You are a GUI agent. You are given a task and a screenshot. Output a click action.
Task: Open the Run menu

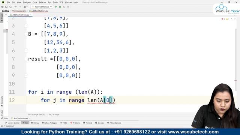49,2
